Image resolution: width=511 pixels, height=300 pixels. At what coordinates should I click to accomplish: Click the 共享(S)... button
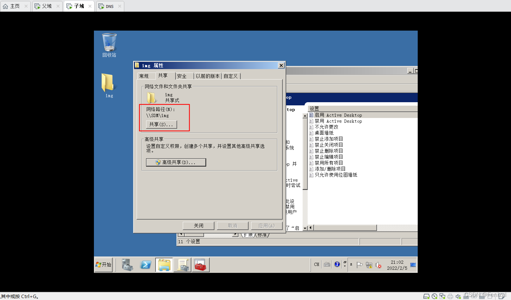pyautogui.click(x=161, y=125)
